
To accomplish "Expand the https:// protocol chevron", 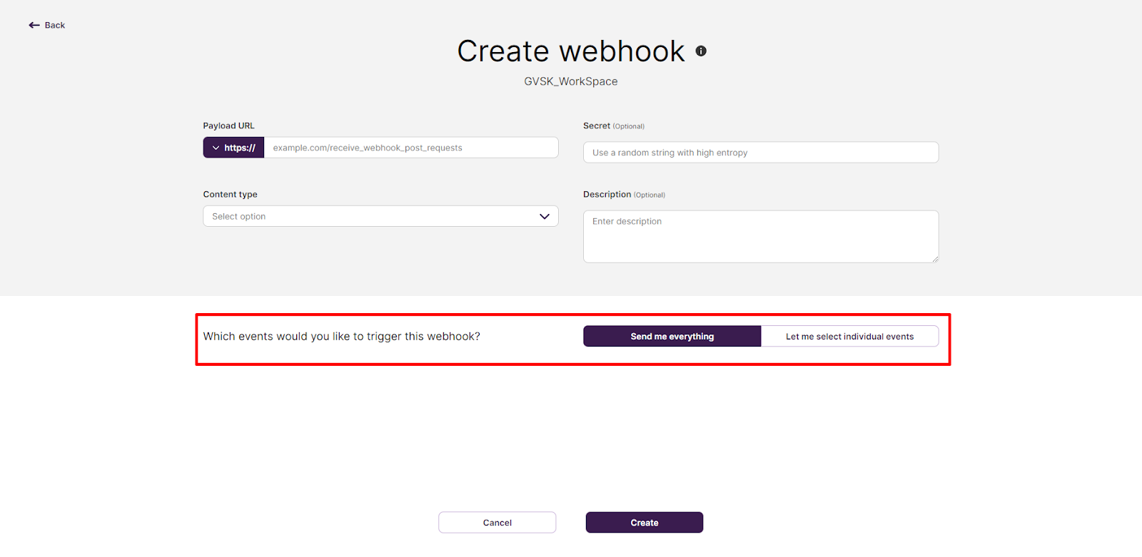I will [x=216, y=148].
